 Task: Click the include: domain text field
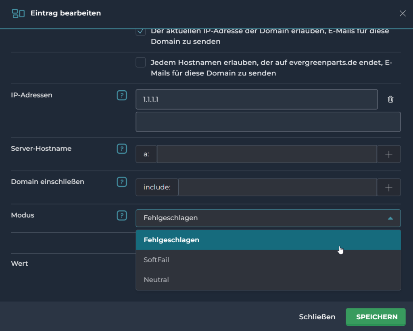(277, 187)
